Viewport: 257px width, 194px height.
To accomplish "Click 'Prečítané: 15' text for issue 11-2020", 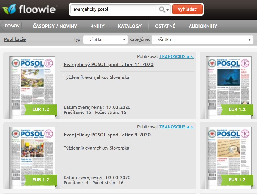I will 77,112.
